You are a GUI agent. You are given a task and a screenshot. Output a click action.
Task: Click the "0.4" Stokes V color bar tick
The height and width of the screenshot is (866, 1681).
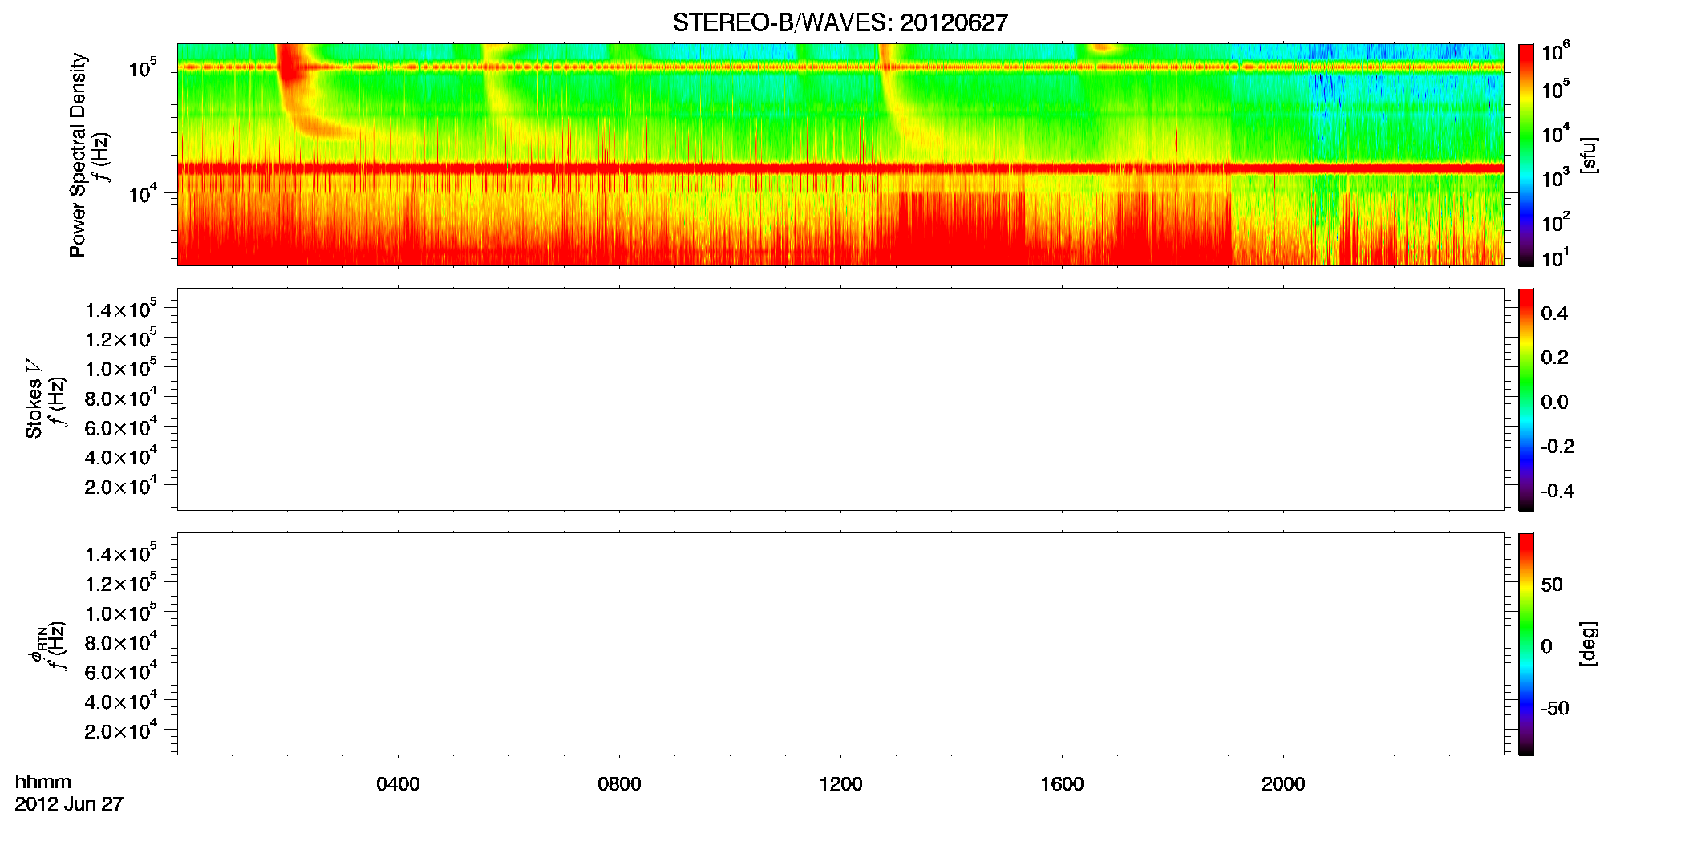pyautogui.click(x=1554, y=314)
